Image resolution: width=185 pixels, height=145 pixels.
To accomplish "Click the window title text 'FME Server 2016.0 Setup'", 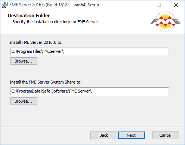I will [x=54, y=5].
